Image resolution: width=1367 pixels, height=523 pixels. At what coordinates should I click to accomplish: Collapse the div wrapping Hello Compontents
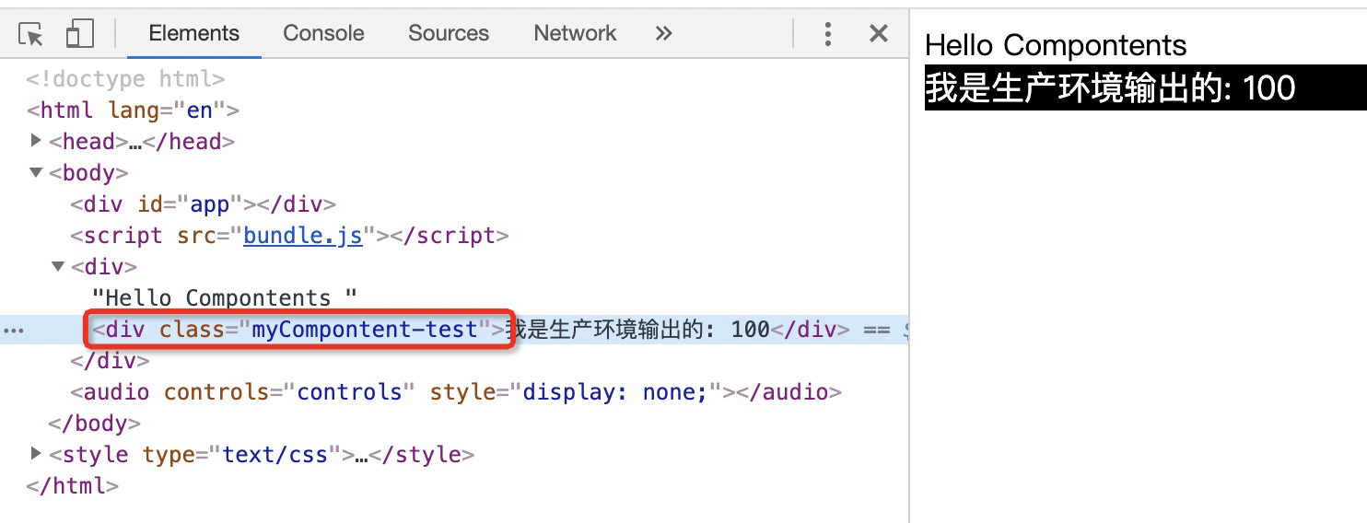(x=58, y=266)
